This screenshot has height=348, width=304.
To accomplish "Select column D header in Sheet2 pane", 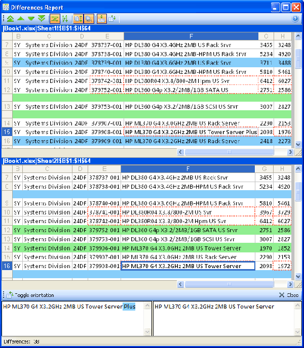I will tap(80, 169).
